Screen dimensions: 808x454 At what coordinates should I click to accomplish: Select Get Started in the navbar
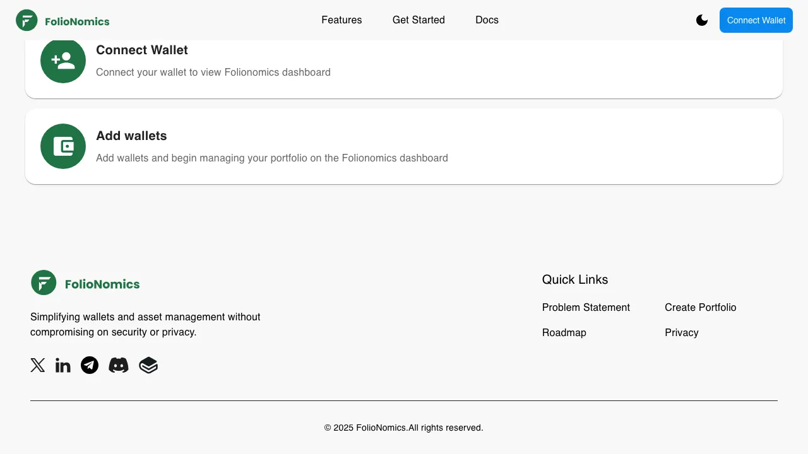(419, 20)
